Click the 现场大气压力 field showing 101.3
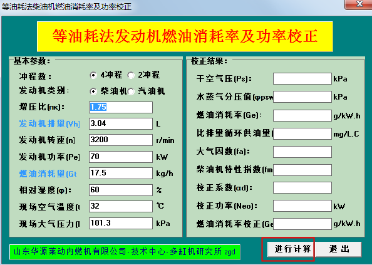 pyautogui.click(x=121, y=223)
